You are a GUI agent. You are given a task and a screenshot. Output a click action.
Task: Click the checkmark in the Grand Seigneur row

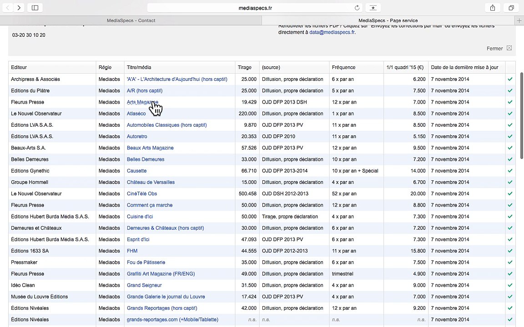tap(510, 285)
